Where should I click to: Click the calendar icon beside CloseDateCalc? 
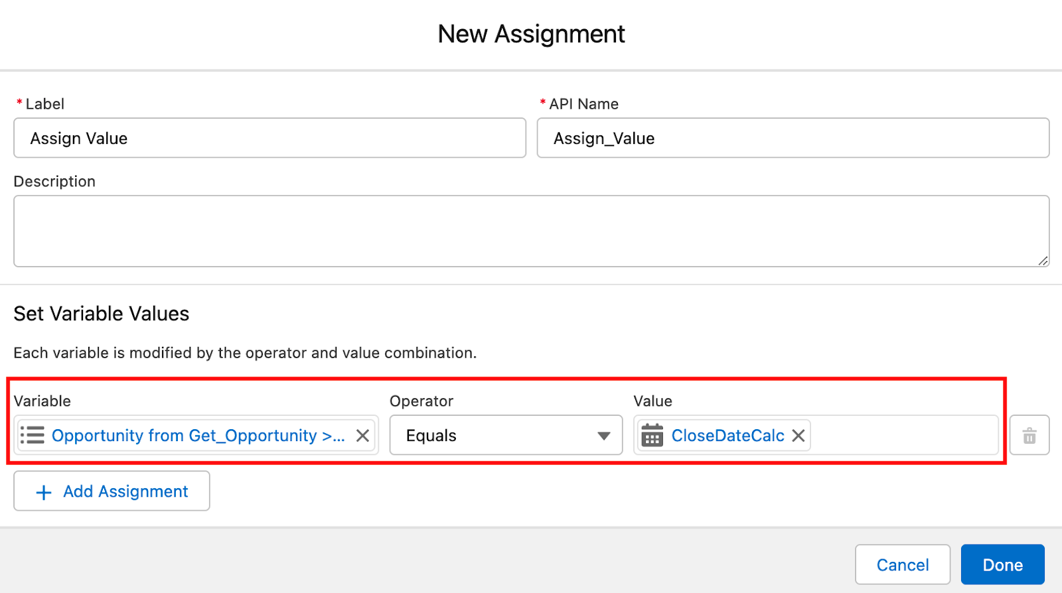652,435
